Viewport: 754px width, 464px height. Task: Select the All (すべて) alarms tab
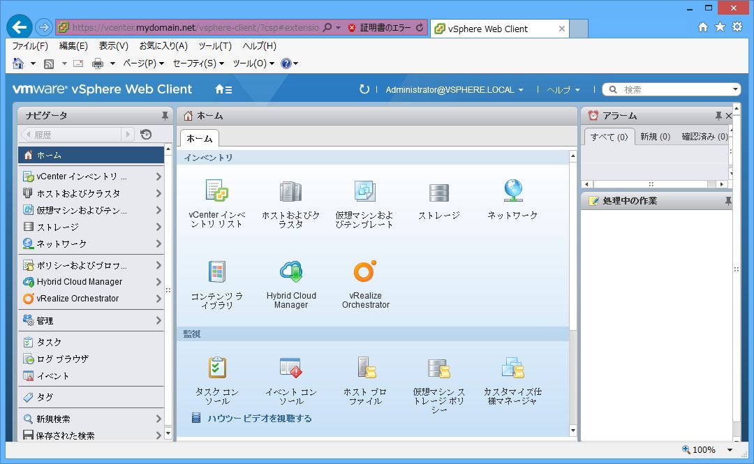(x=609, y=137)
